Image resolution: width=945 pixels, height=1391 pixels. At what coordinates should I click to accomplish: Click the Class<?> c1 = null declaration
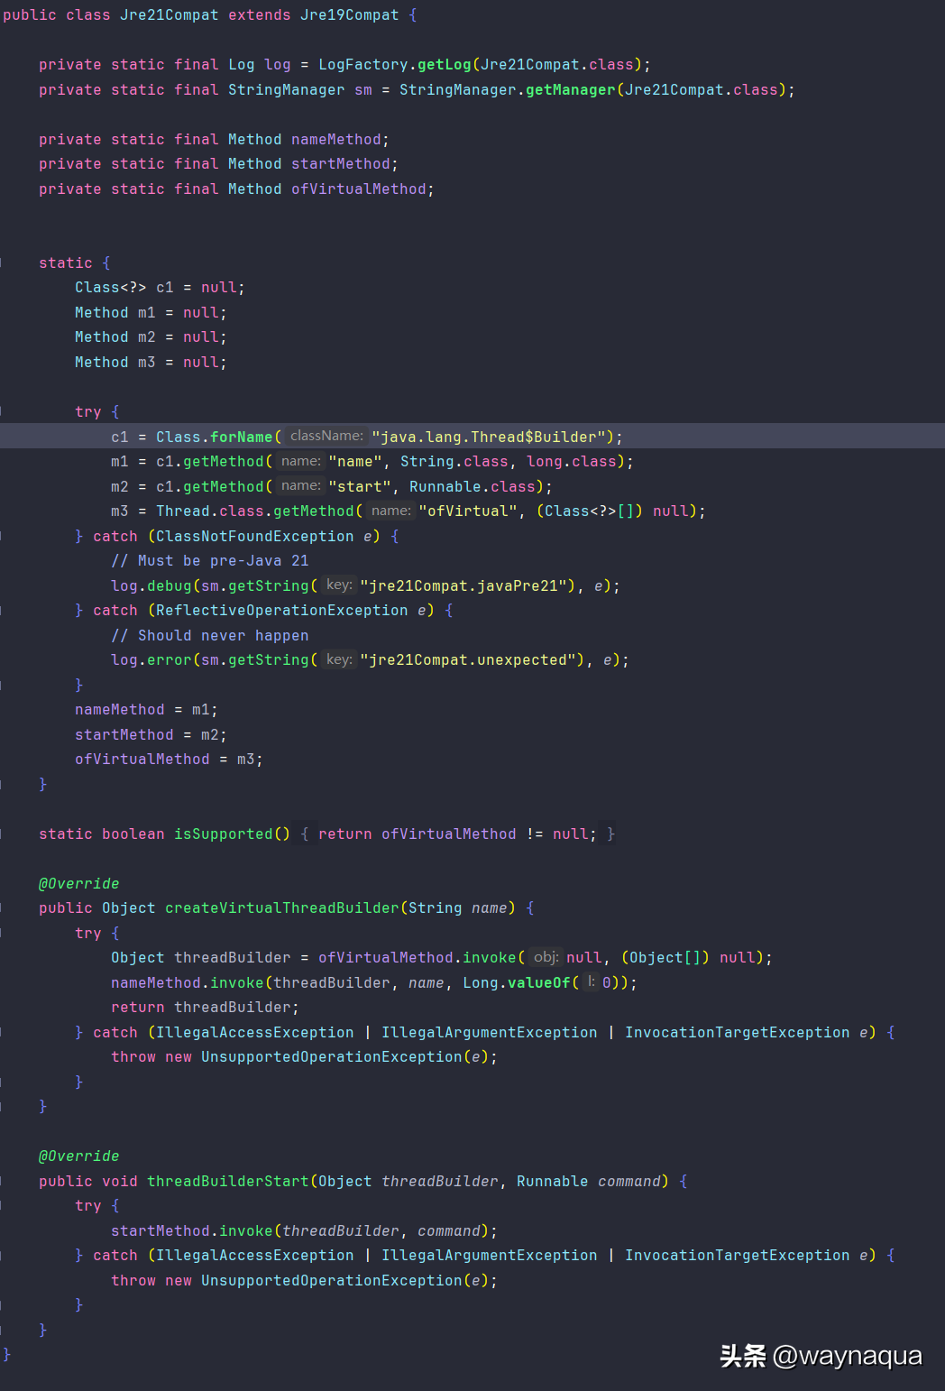(x=160, y=288)
